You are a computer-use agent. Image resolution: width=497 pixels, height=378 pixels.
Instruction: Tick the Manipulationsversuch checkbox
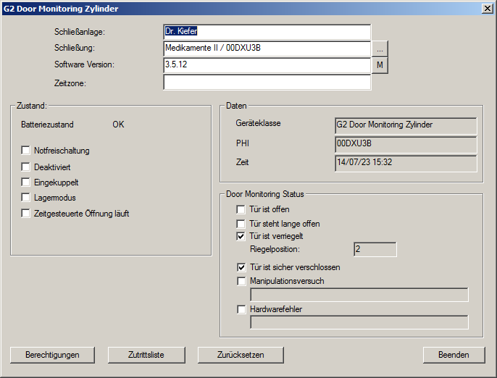click(x=242, y=281)
